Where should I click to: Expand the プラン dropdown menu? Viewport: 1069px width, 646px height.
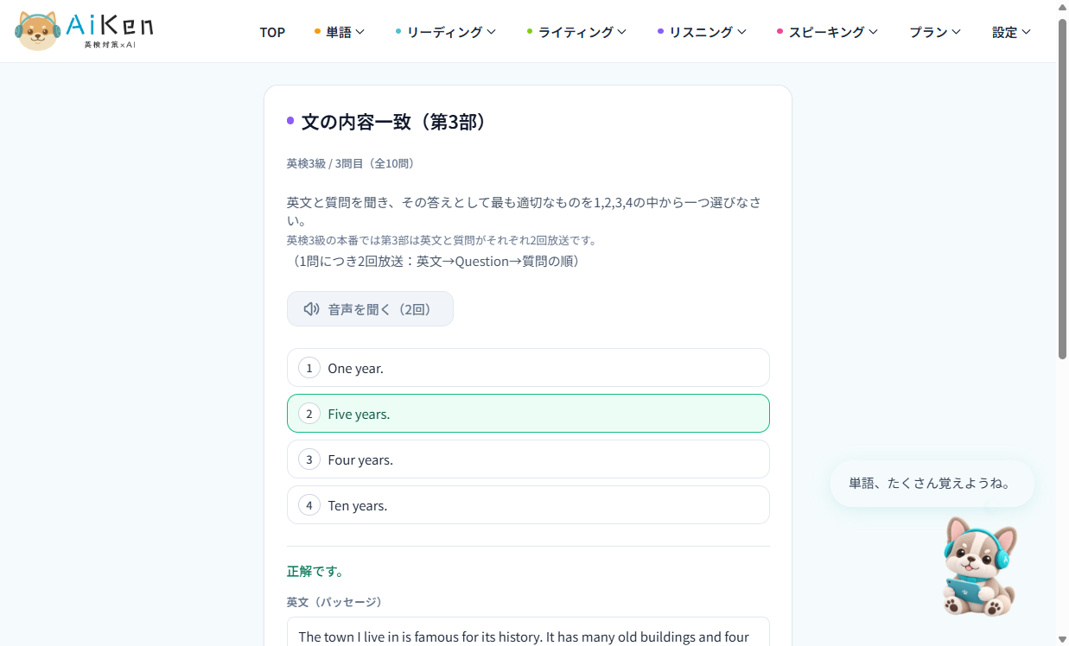[935, 32]
